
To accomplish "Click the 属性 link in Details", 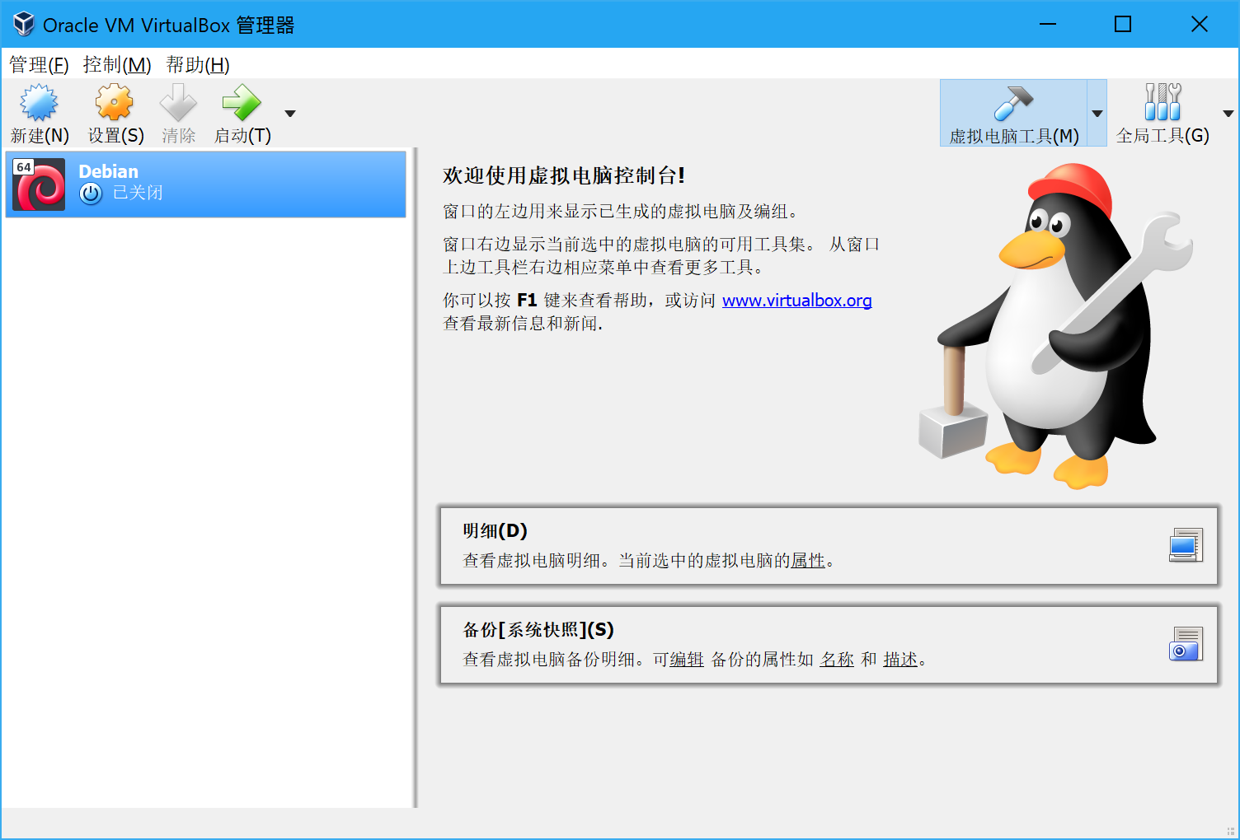I will point(808,561).
